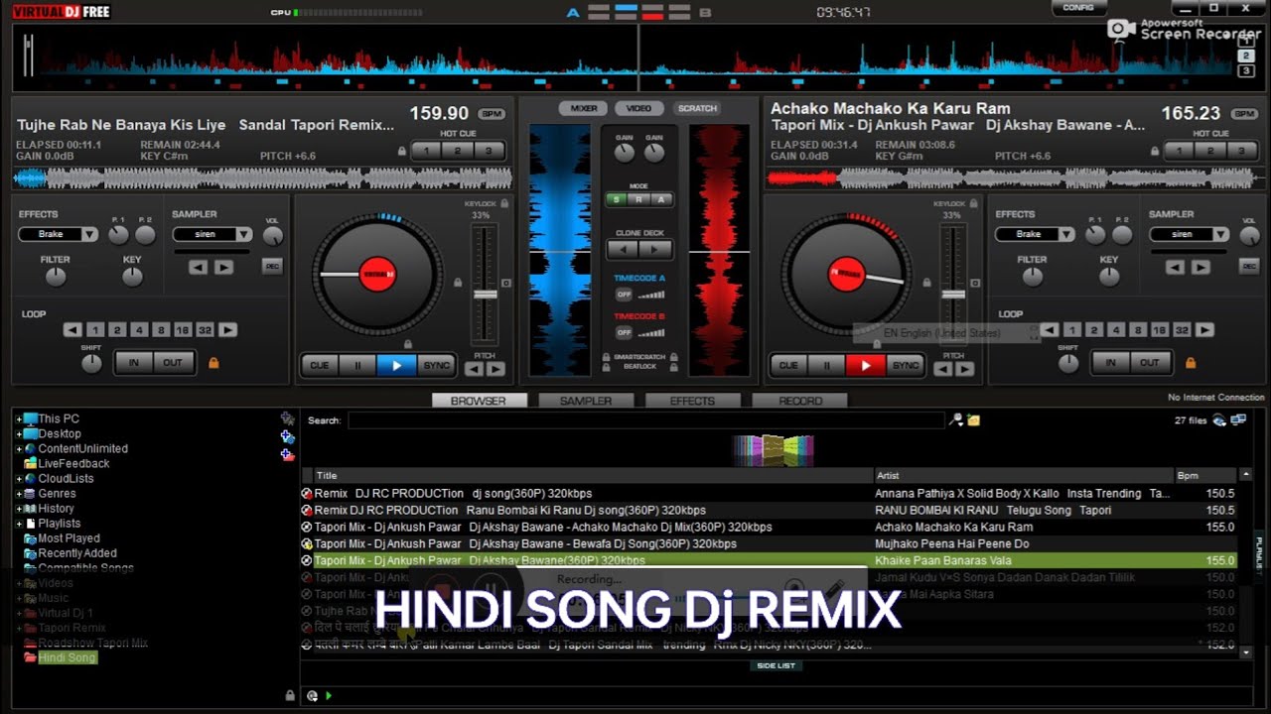Toggle Timecode B OFF switch

(x=624, y=332)
